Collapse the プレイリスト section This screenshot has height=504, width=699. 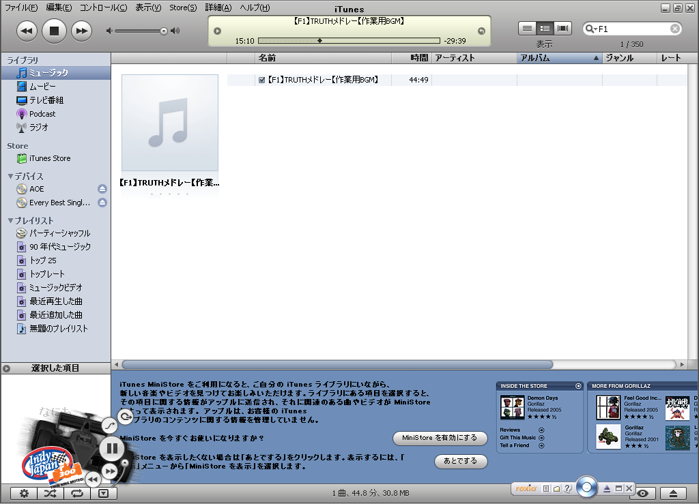click(10, 220)
